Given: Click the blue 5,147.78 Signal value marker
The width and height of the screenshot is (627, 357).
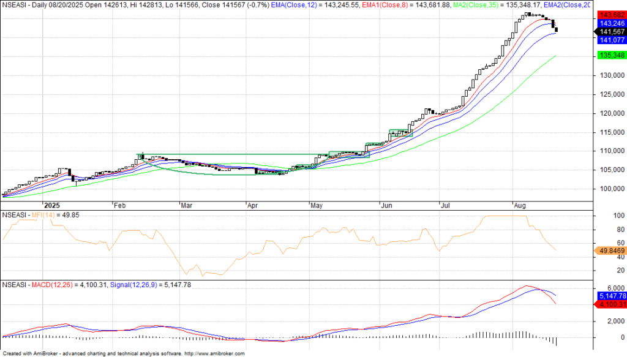Looking at the screenshot, I should point(610,295).
